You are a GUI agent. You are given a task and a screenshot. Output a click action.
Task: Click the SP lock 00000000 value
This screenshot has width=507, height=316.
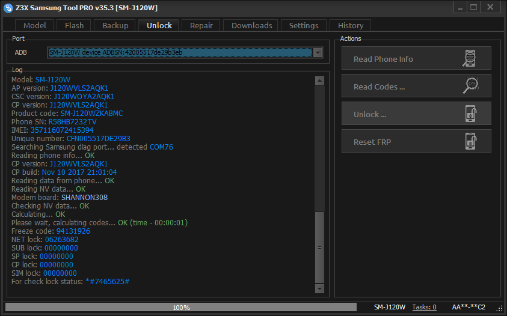point(57,257)
